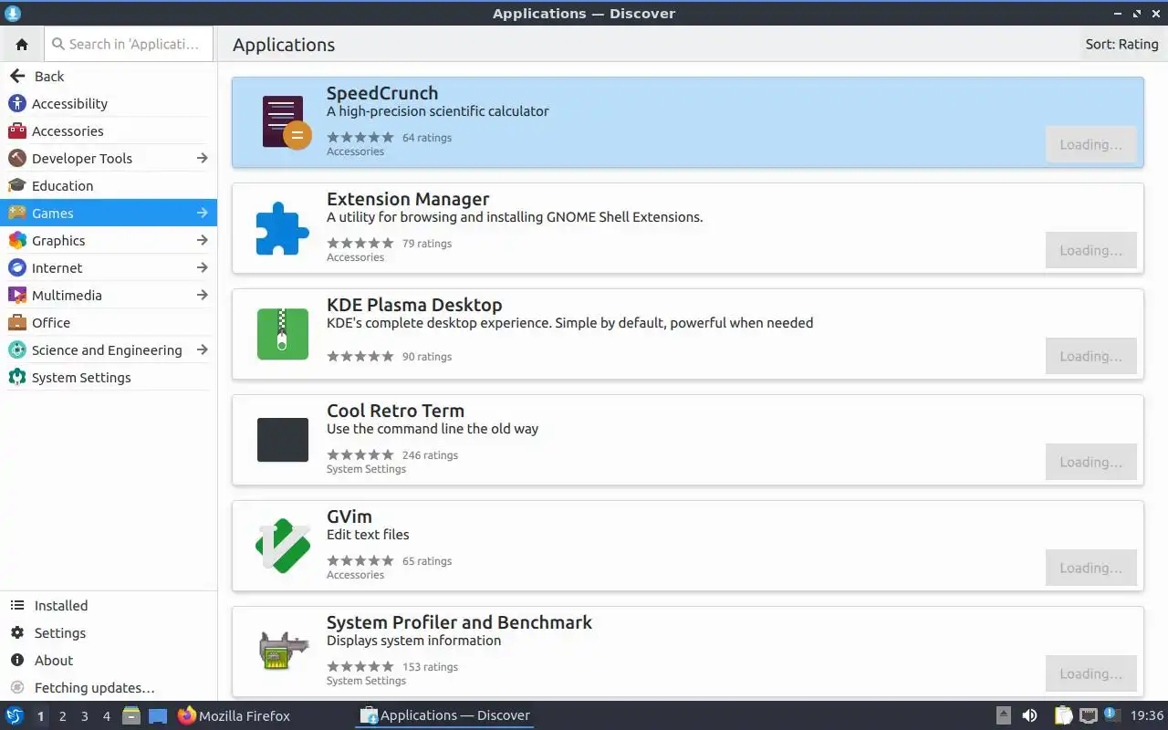Click the Office briefcase icon
Viewport: 1168px width, 730px height.
(17, 323)
